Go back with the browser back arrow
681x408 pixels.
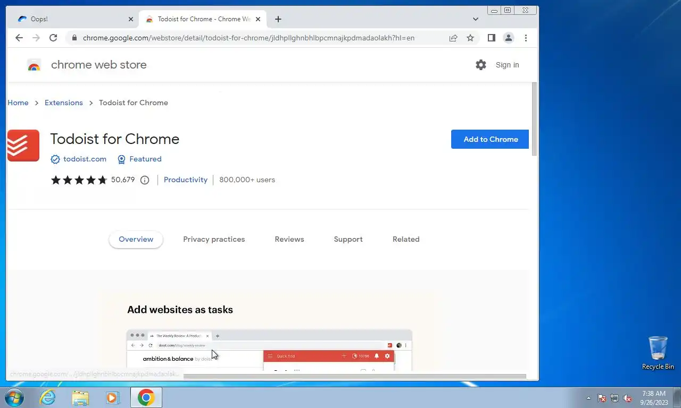coord(19,38)
